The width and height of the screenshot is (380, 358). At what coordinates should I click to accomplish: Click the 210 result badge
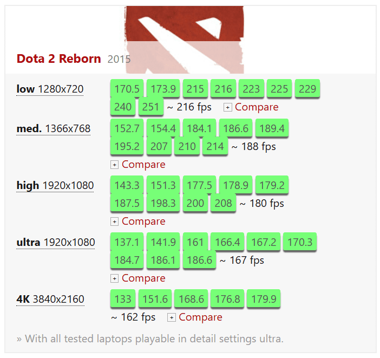coord(187,146)
